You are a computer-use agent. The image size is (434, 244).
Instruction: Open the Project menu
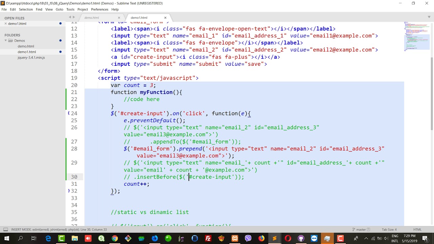click(83, 9)
